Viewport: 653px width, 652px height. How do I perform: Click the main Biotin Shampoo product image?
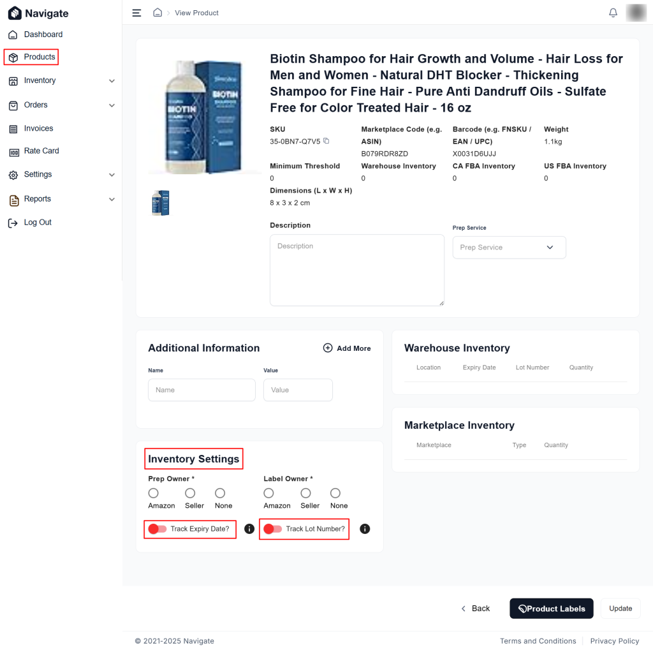click(x=205, y=117)
